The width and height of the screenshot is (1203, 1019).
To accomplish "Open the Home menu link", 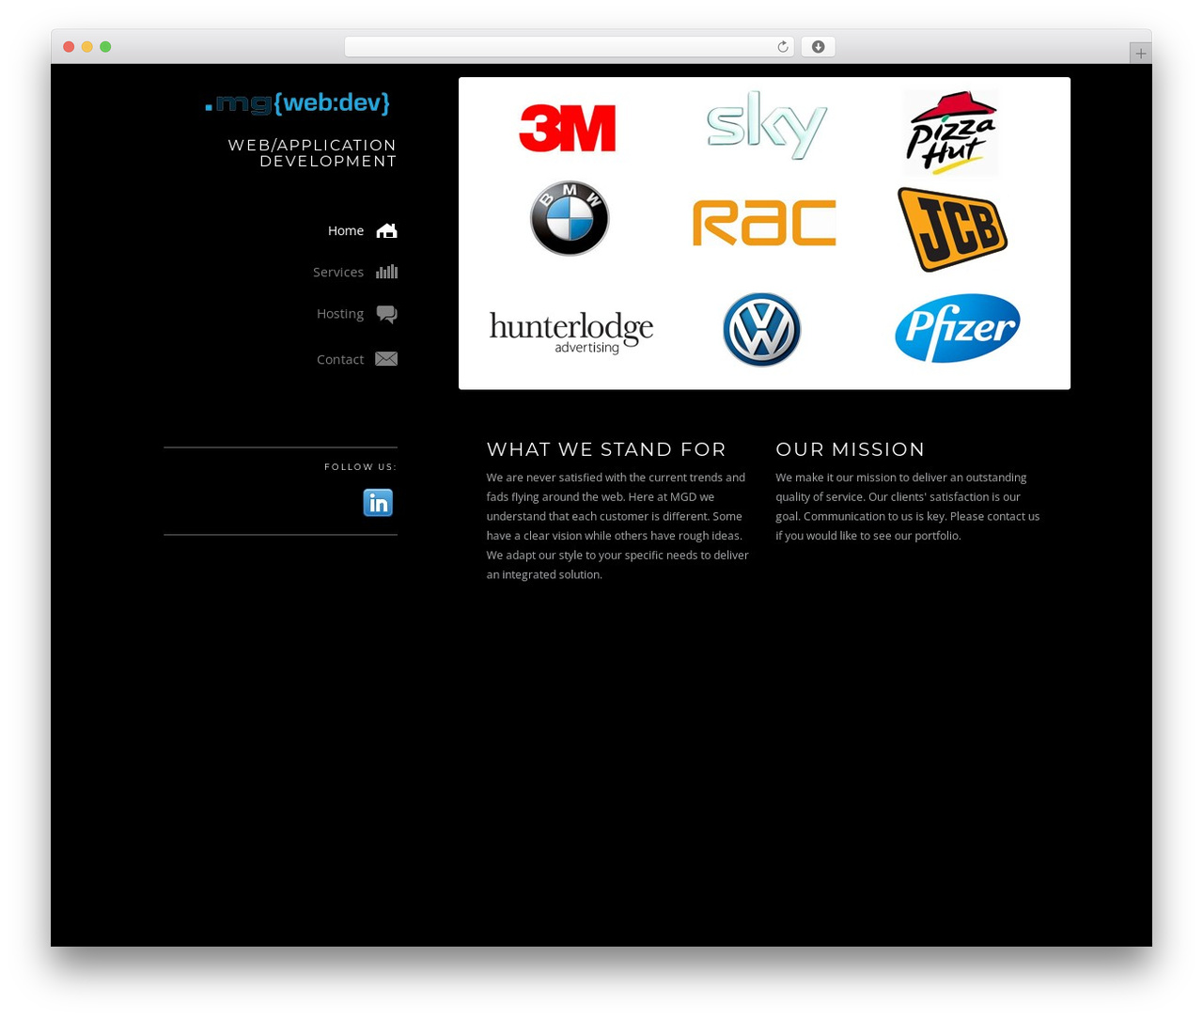I will pyautogui.click(x=346, y=230).
